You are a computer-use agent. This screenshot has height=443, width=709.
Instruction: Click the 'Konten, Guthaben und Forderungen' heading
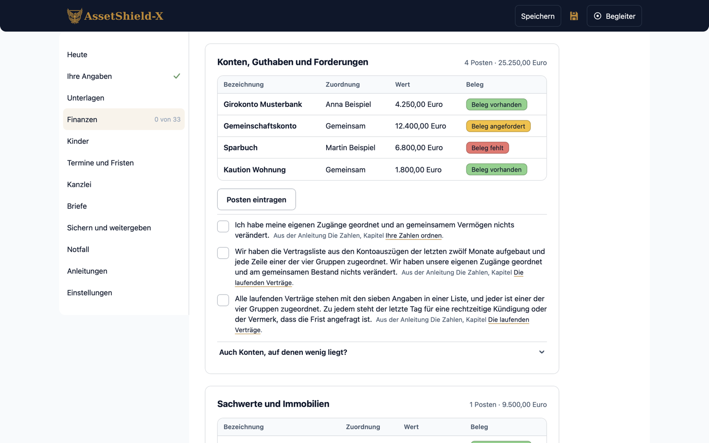tap(293, 62)
